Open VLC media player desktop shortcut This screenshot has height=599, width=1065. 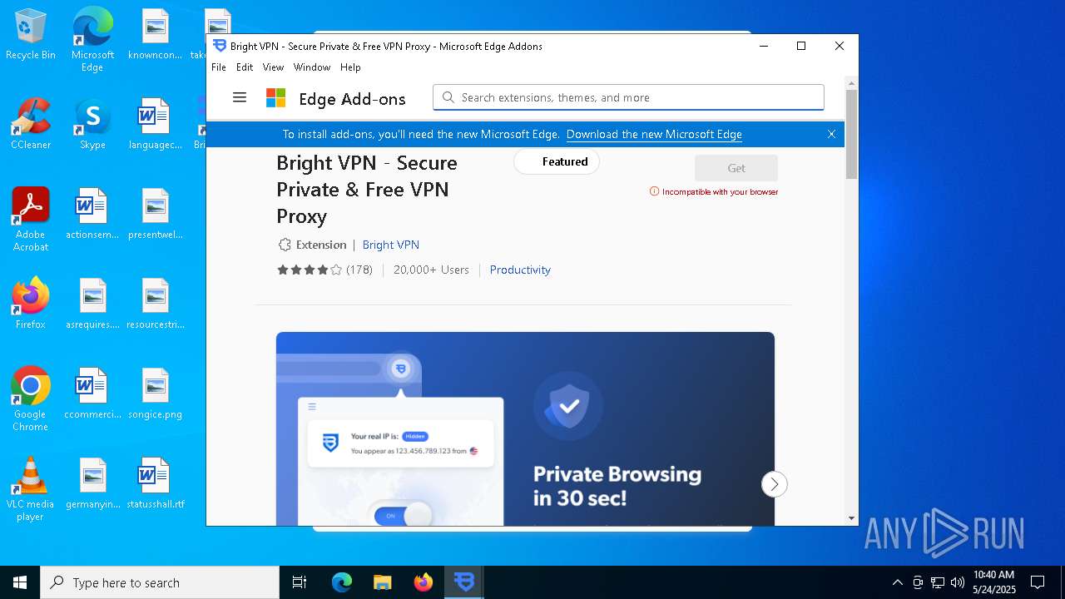31,489
